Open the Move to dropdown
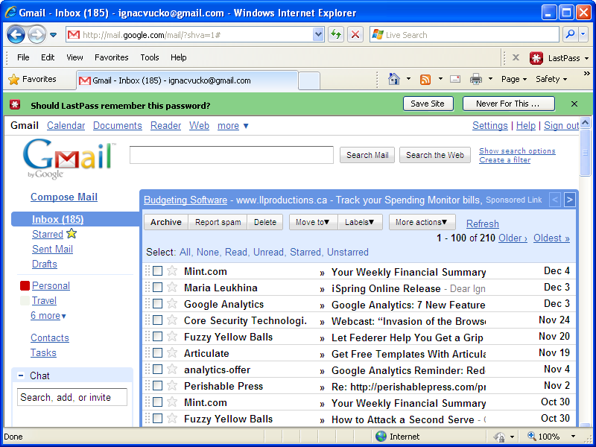Image resolution: width=596 pixels, height=447 pixels. [x=313, y=222]
